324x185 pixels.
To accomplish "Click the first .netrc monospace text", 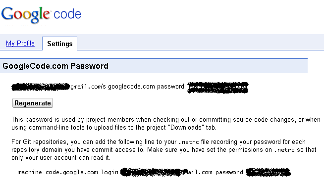I will pyautogui.click(x=189, y=142).
